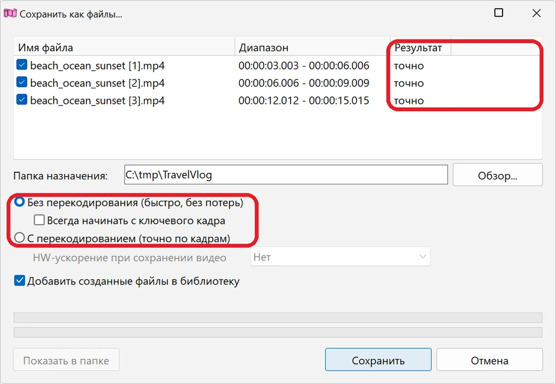This screenshot has height=384, width=556.
Task: Select file name beach_ocean_sunset [3].mp4
Action: click(97, 101)
